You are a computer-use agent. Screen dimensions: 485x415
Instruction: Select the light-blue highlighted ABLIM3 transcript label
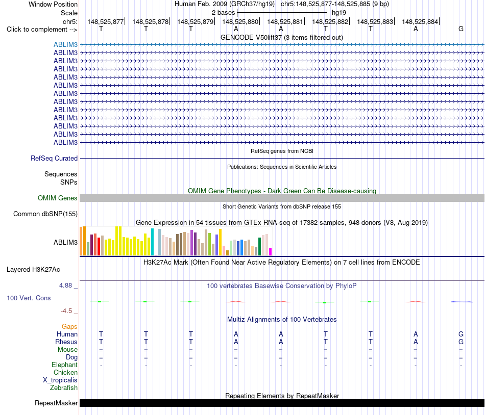click(x=65, y=44)
